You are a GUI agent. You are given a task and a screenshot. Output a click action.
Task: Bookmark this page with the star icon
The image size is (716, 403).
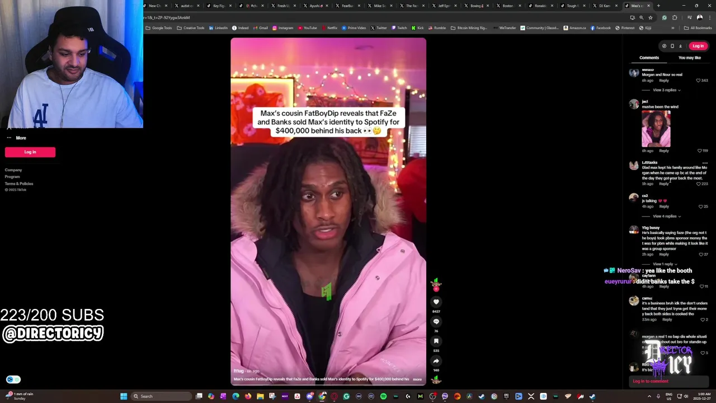click(x=650, y=17)
